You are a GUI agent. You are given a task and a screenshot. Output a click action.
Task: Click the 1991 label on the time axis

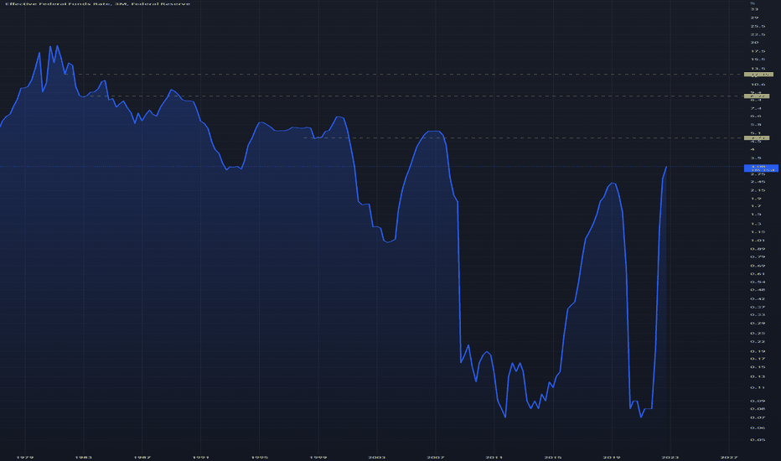pyautogui.click(x=201, y=457)
